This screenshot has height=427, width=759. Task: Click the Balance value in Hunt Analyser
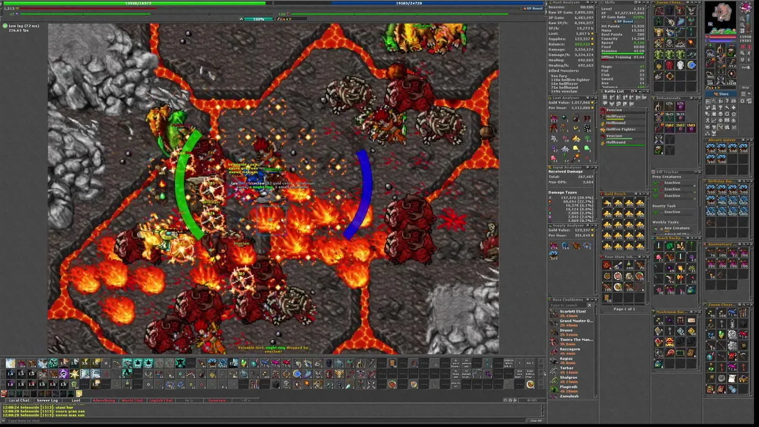coord(582,44)
